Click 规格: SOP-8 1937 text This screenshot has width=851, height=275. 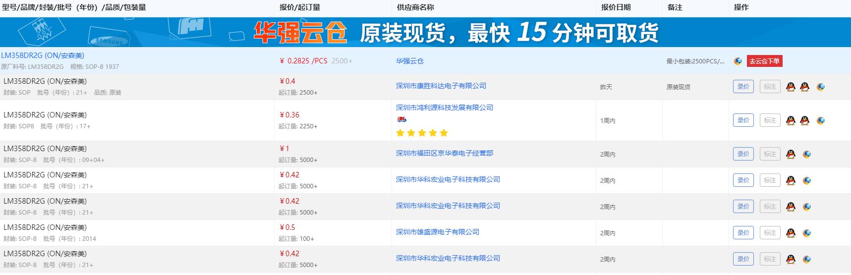[95, 67]
